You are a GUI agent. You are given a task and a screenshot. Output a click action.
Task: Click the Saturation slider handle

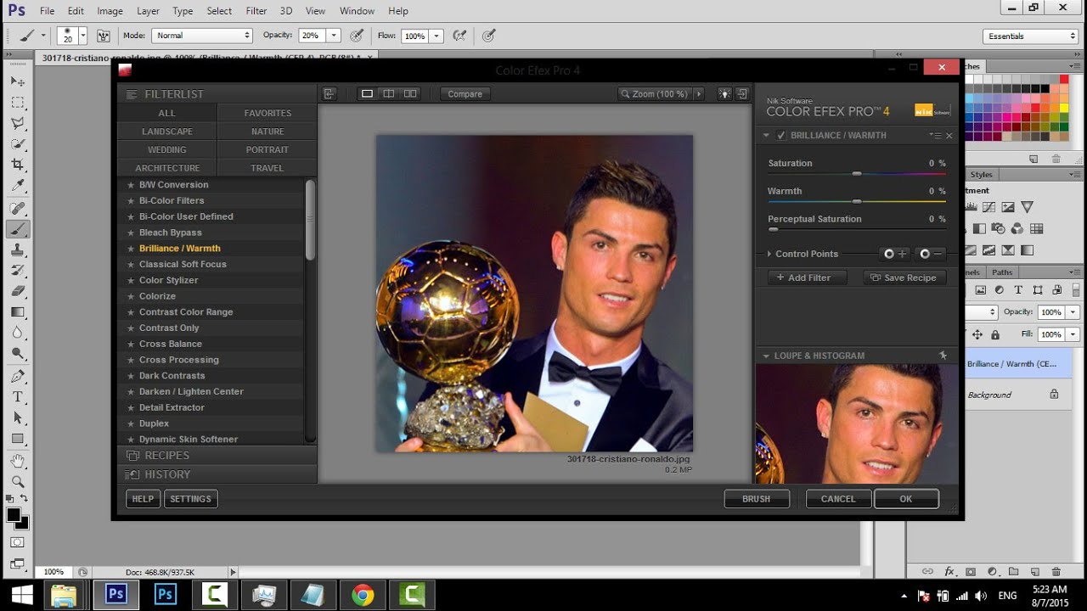[x=857, y=174]
